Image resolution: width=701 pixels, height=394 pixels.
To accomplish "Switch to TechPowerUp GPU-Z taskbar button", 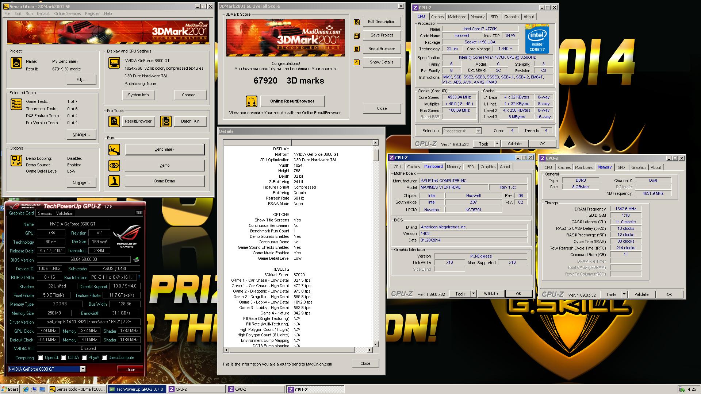I will (x=137, y=389).
